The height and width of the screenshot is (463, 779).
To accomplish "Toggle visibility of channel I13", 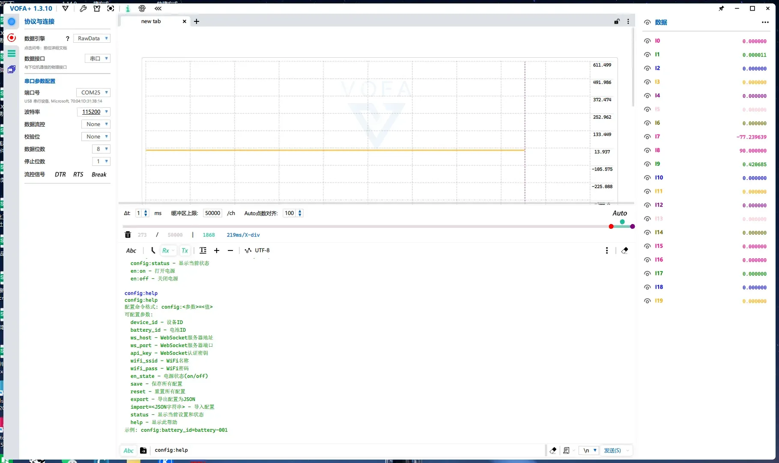I will 647,219.
